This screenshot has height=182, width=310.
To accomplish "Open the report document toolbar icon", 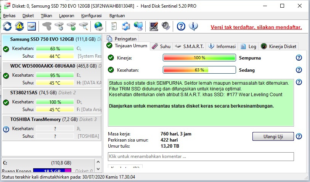I will [x=114, y=26].
